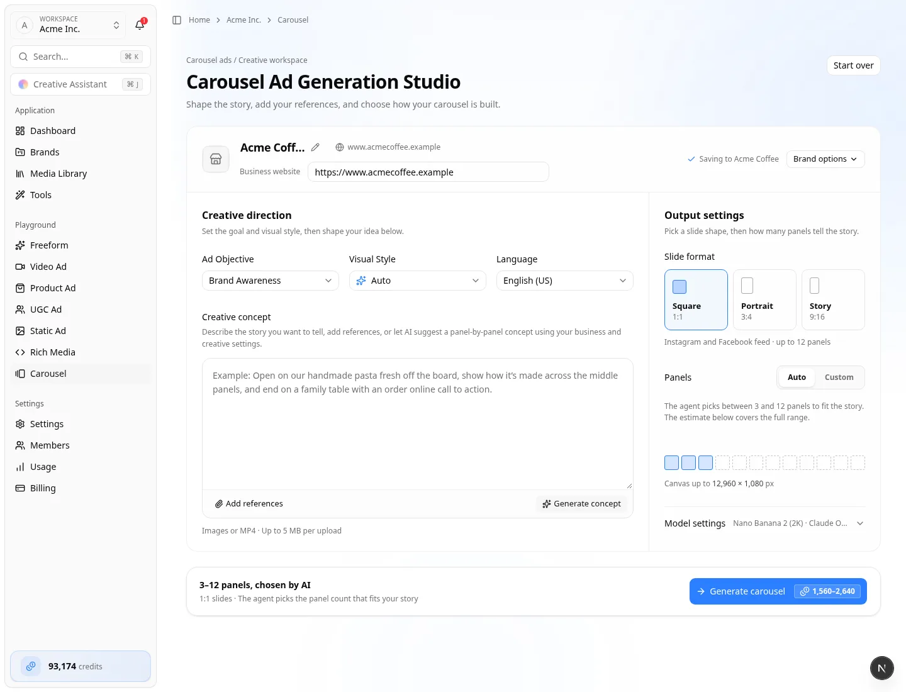Open Members in the sidebar
Image resolution: width=906 pixels, height=692 pixels.
(x=81, y=445)
